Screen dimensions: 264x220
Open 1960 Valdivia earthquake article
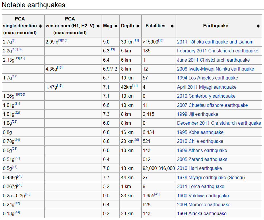point(203,196)
